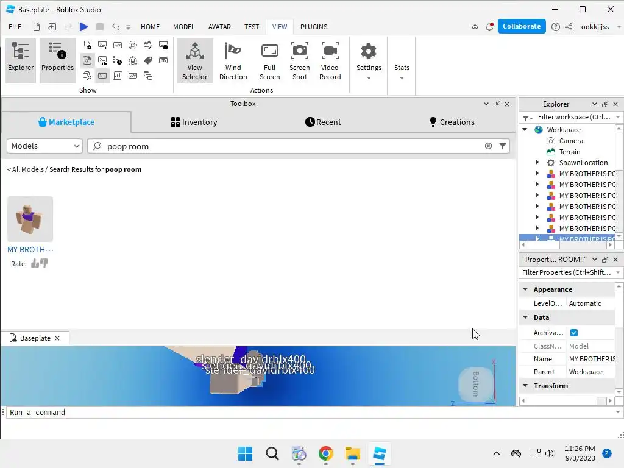The width and height of the screenshot is (624, 468).
Task: Take a Screen Shot
Action: (299, 60)
